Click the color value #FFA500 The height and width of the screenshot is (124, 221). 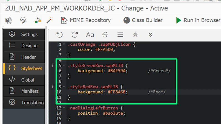104,49
